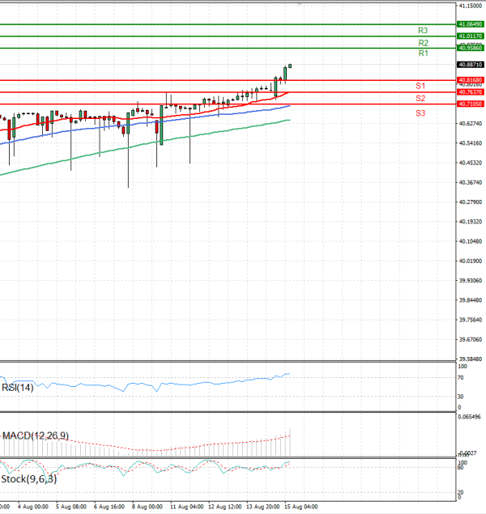Select the 40.76370 support price tag
This screenshot has height=514, width=486.
click(471, 92)
